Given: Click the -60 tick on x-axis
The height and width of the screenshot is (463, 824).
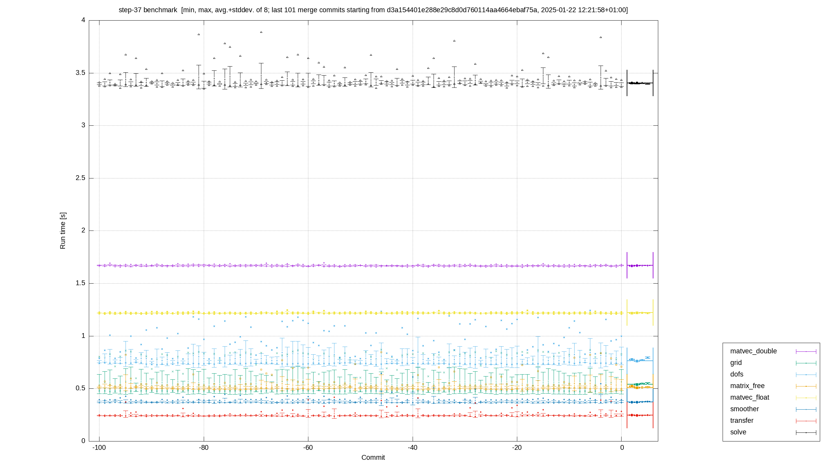Looking at the screenshot, I should [308, 448].
